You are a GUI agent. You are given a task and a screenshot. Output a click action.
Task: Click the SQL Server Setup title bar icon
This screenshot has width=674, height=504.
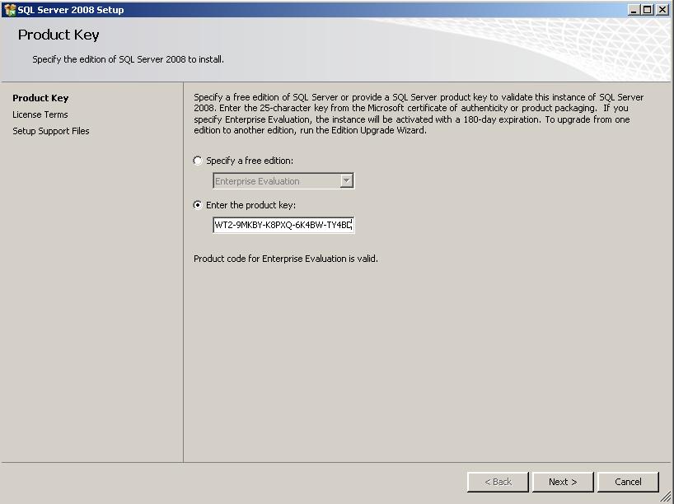(x=9, y=9)
